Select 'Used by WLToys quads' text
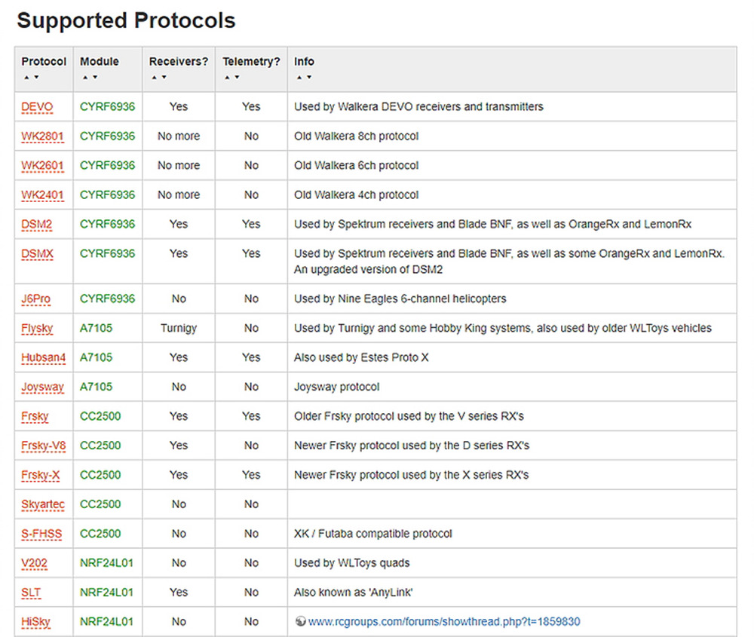 352,563
